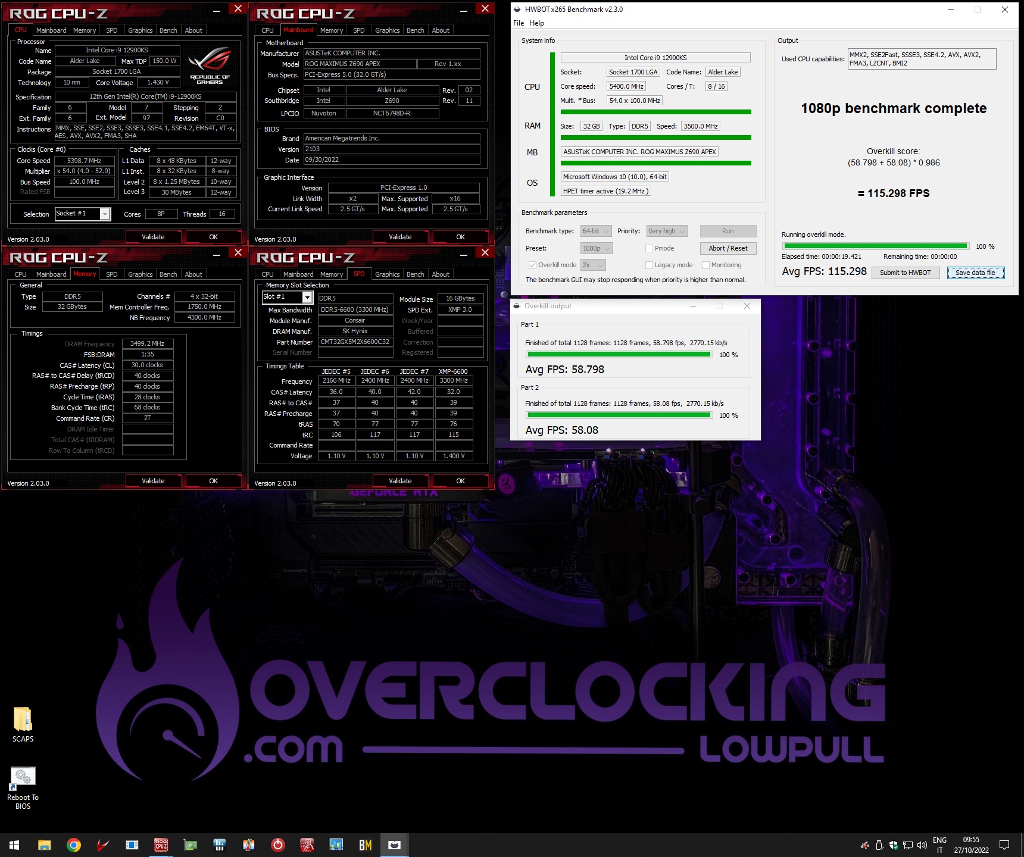Switch to Bench tab in CPU window
The image size is (1024, 857).
click(168, 30)
